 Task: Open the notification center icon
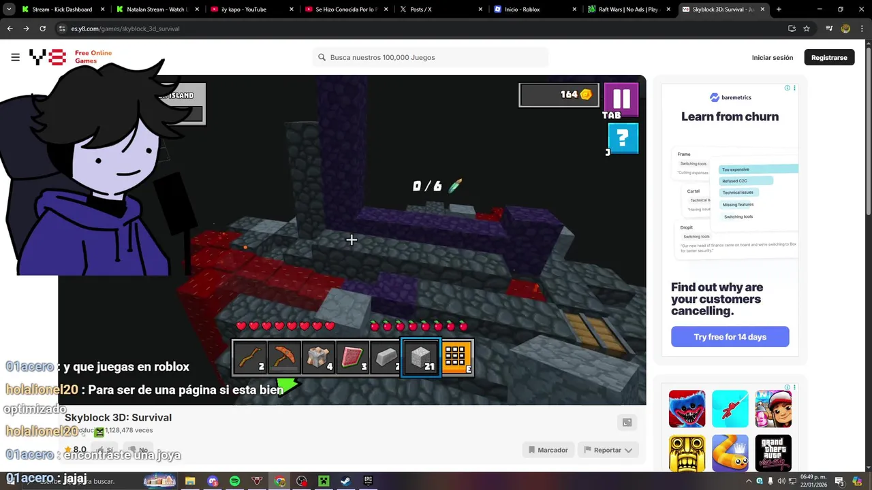click(x=840, y=482)
